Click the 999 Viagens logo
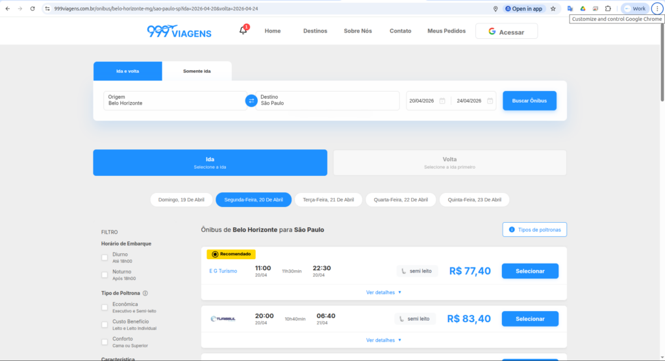This screenshot has height=361, width=665. (x=179, y=31)
